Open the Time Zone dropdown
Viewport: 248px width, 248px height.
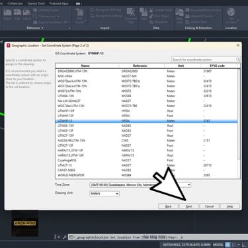click(x=140, y=185)
